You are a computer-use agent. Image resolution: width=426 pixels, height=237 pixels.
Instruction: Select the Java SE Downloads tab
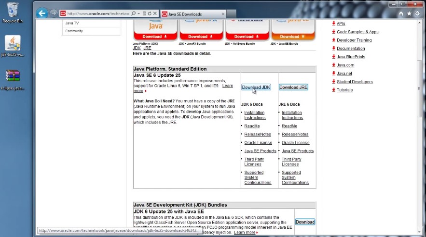(193, 14)
